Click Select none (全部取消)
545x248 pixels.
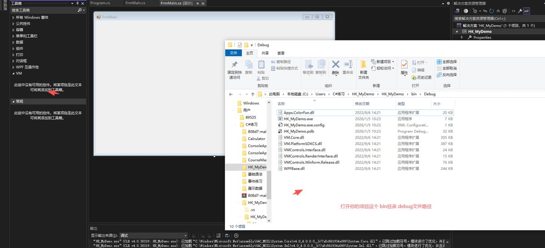(446, 68)
